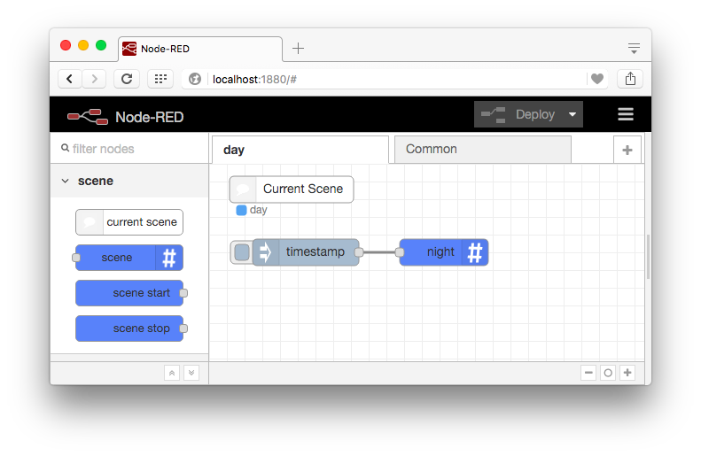The width and height of the screenshot is (701, 456).
Task: Trigger the timestamp inject node button
Action: coord(242,252)
